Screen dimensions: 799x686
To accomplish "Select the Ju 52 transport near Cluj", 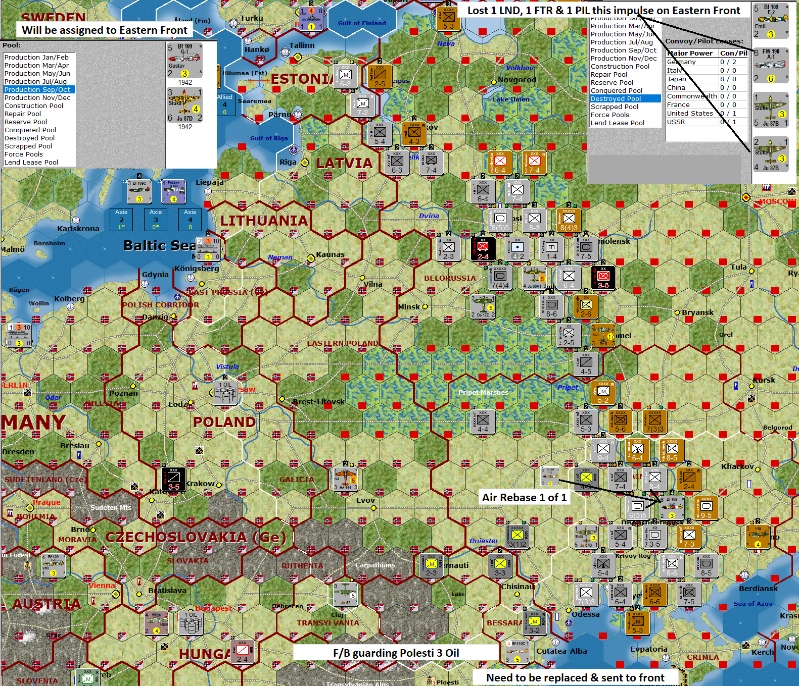I will pyautogui.click(x=345, y=594).
